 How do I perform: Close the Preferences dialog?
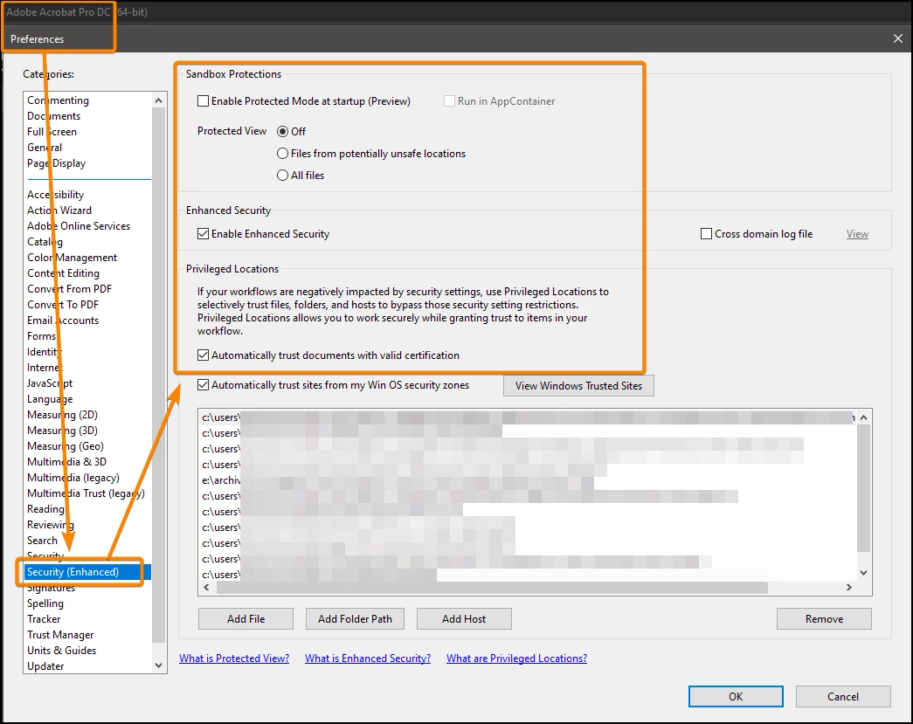point(898,38)
